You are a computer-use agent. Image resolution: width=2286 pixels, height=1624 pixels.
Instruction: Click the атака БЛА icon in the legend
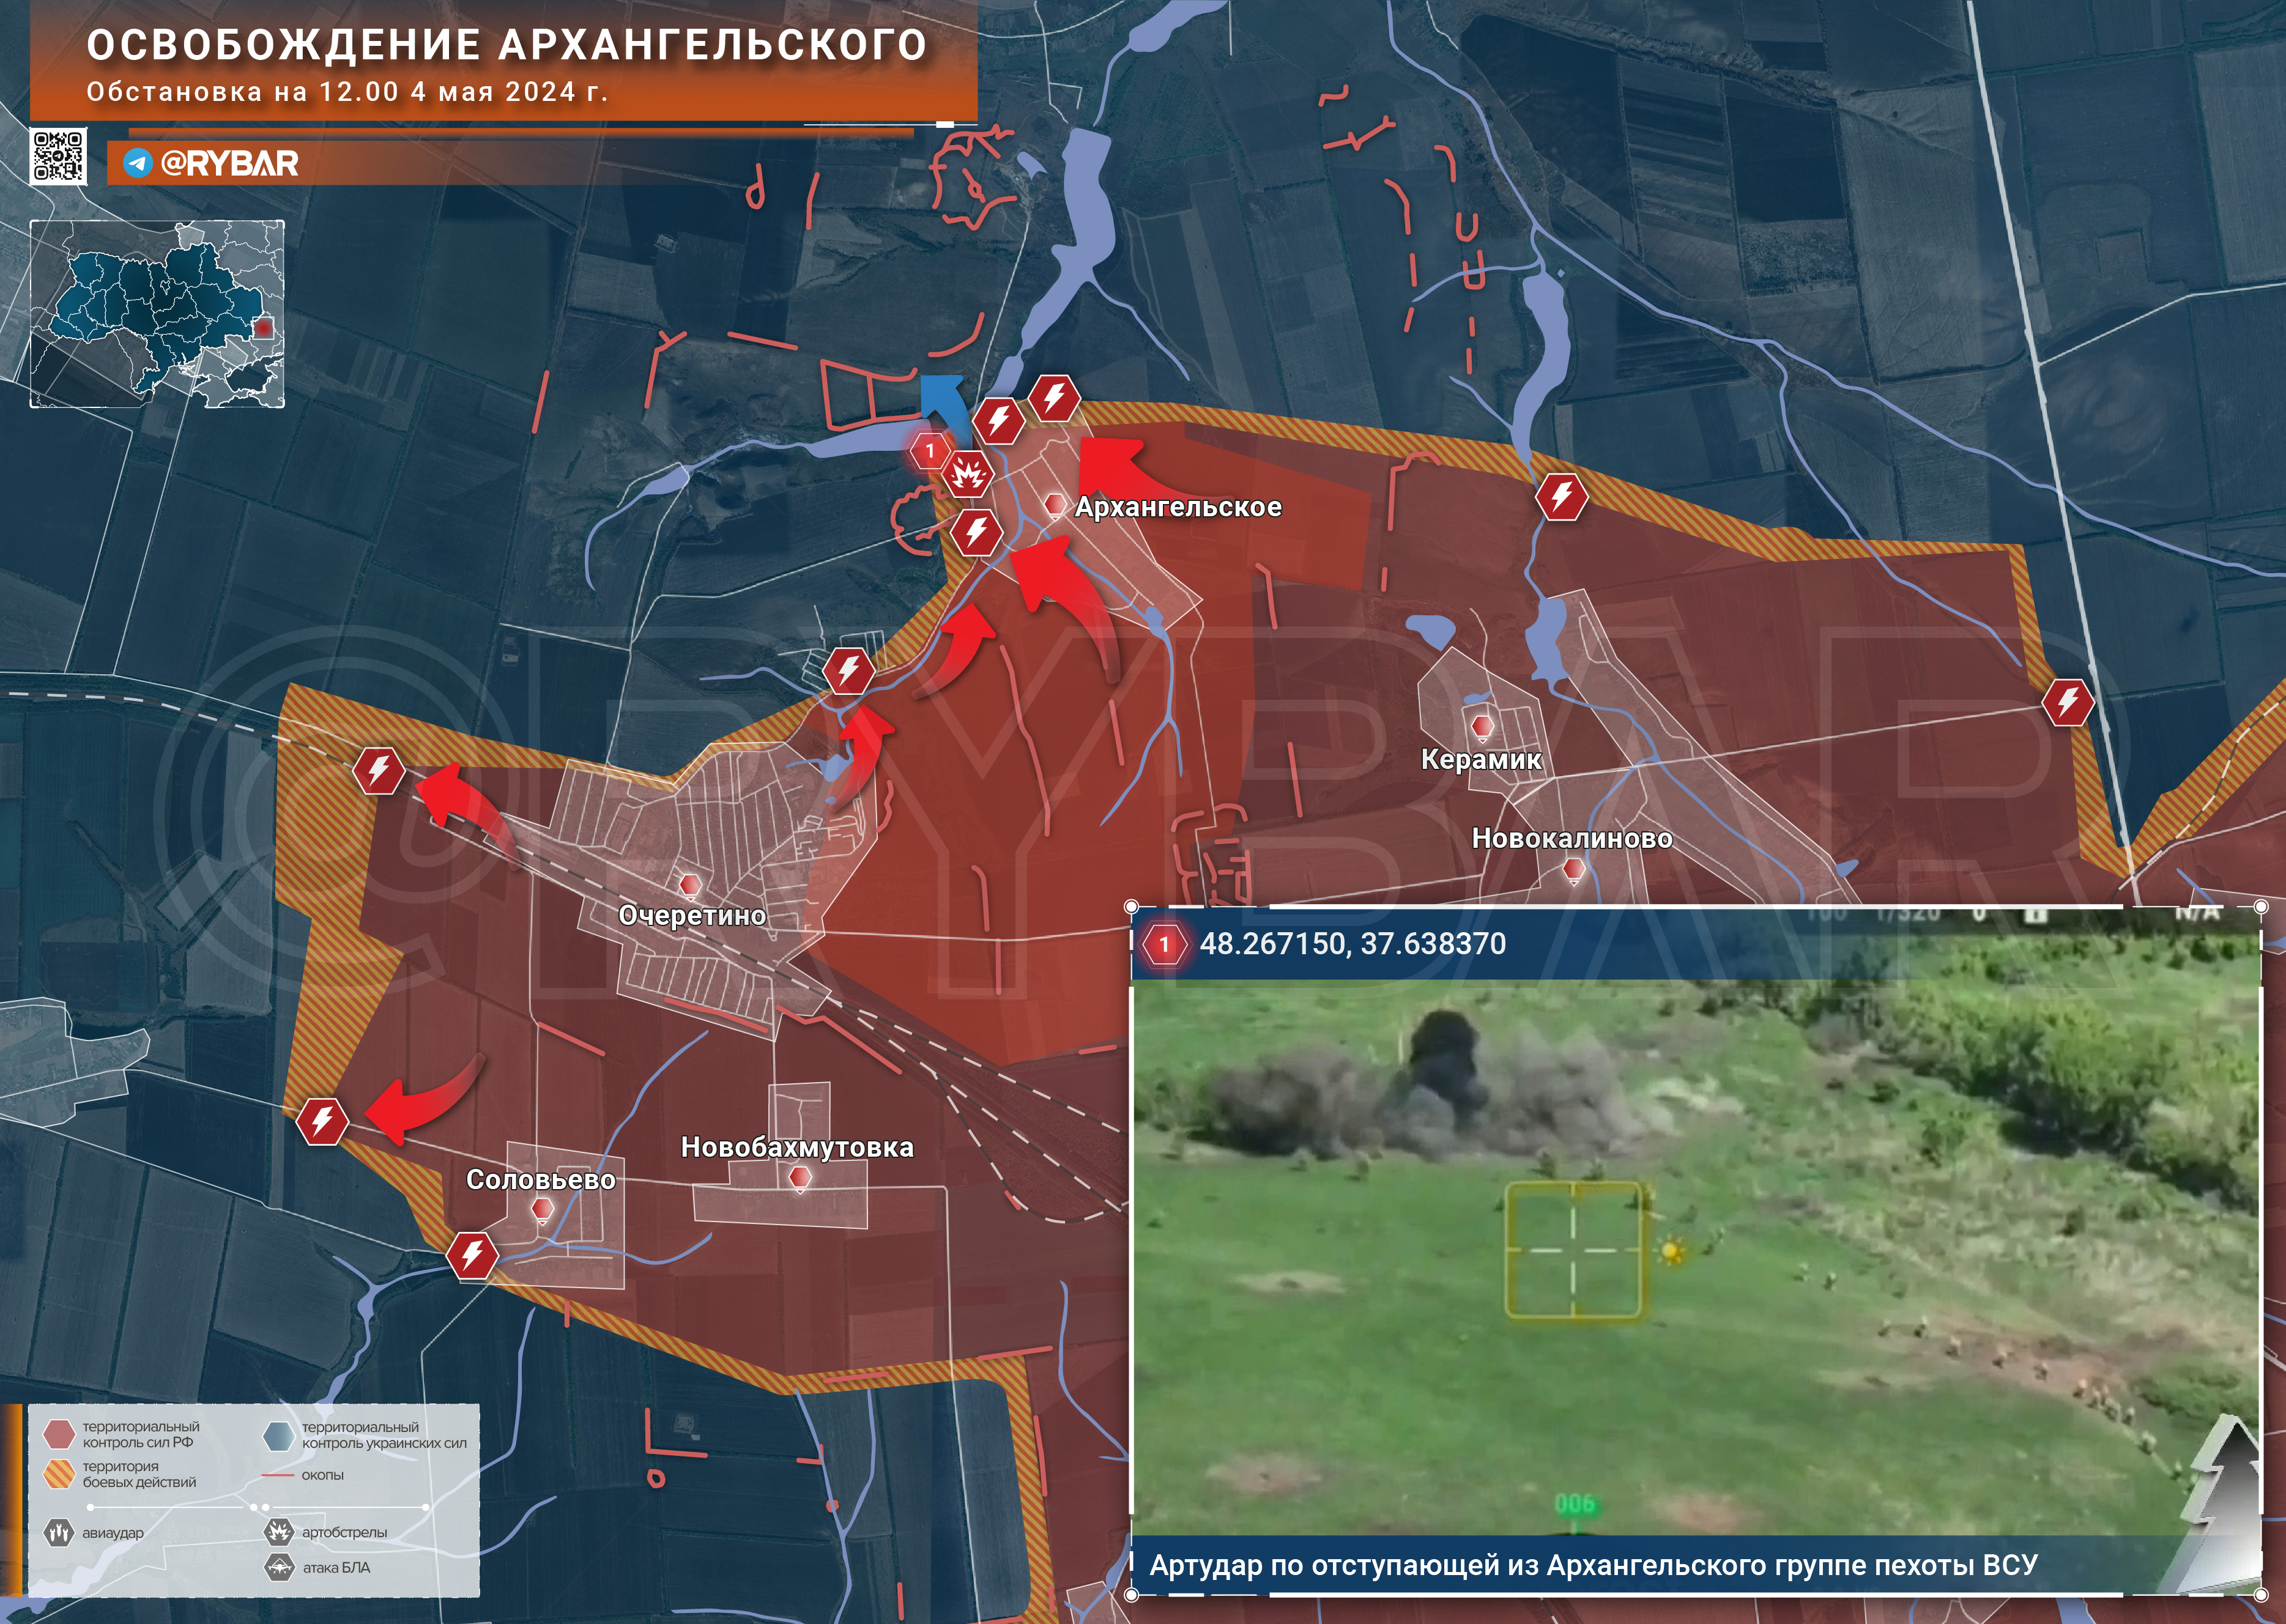coord(279,1567)
